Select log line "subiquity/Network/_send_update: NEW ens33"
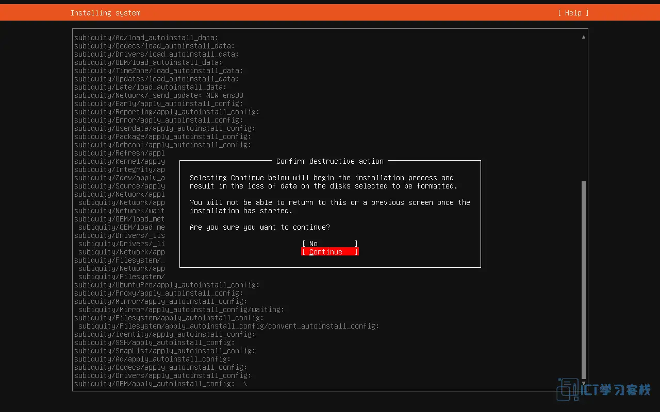The height and width of the screenshot is (412, 660). (x=159, y=95)
